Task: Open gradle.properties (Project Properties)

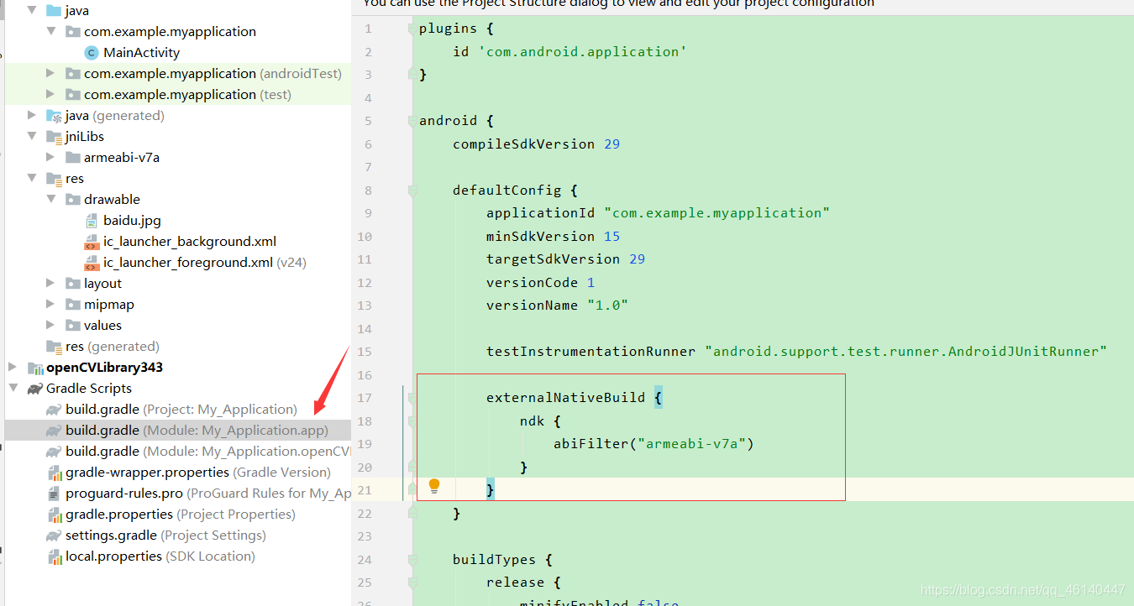Action: coord(181,514)
